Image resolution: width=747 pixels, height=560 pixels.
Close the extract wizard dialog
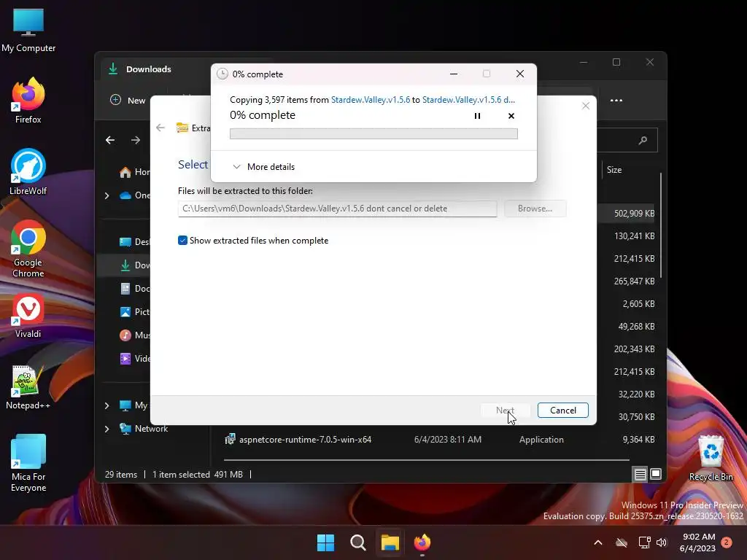pos(586,106)
